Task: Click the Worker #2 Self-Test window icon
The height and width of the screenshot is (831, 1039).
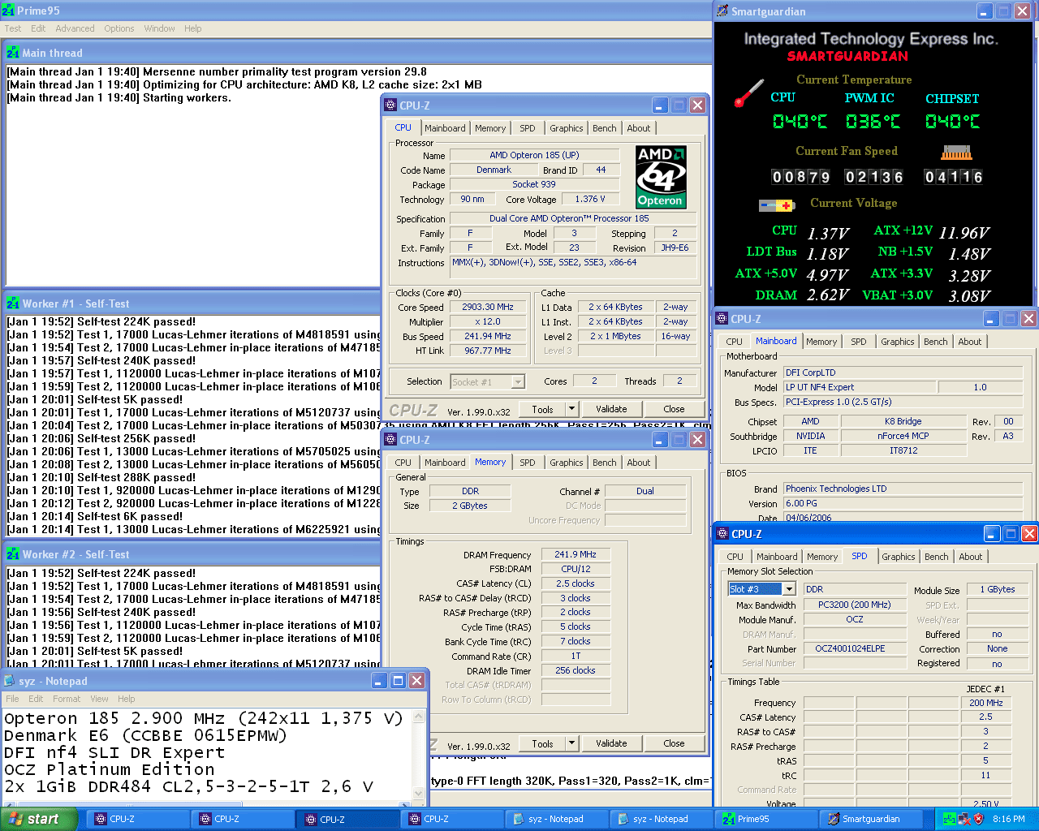Action: (x=12, y=554)
